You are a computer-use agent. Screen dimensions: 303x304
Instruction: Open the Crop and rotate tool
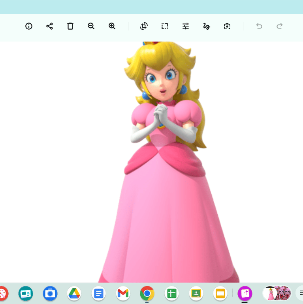(x=144, y=26)
